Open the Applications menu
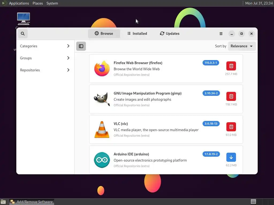 pos(19,3)
